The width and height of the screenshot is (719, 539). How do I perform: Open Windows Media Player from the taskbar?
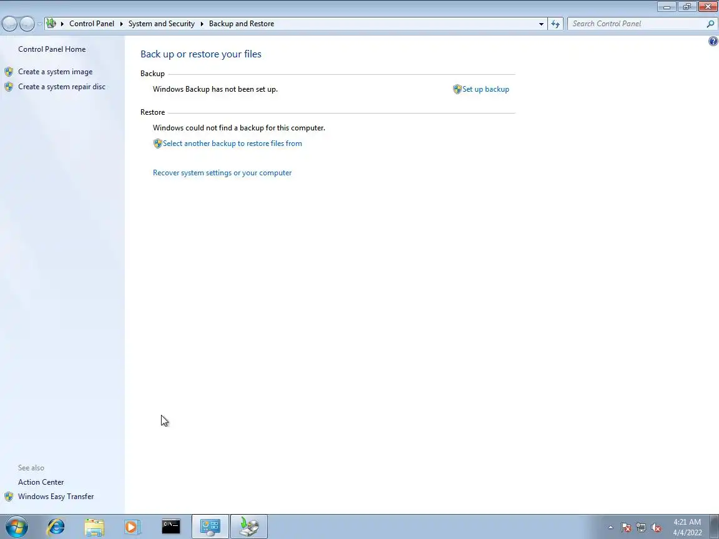(132, 527)
